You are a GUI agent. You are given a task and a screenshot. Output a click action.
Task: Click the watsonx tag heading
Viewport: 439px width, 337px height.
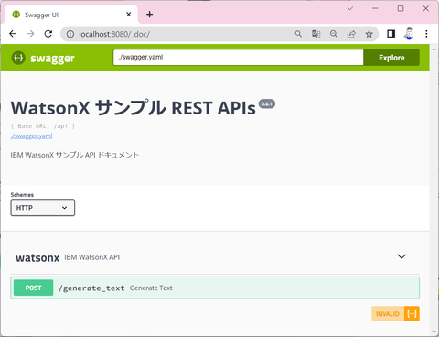[x=37, y=258]
